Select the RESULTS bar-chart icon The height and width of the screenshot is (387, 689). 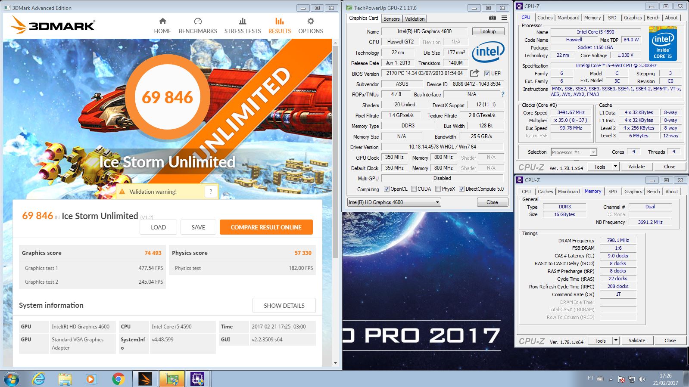point(280,21)
